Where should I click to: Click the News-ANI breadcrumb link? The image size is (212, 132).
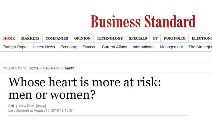(51, 68)
